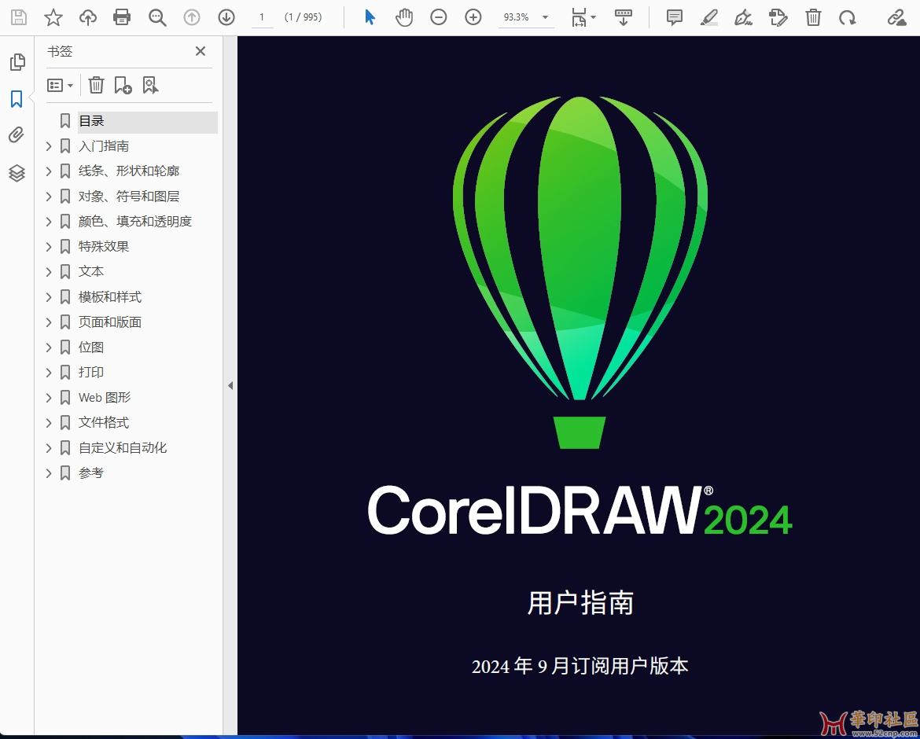Expand the 位图 bookmark
Image resolution: width=920 pixels, height=739 pixels.
point(50,347)
